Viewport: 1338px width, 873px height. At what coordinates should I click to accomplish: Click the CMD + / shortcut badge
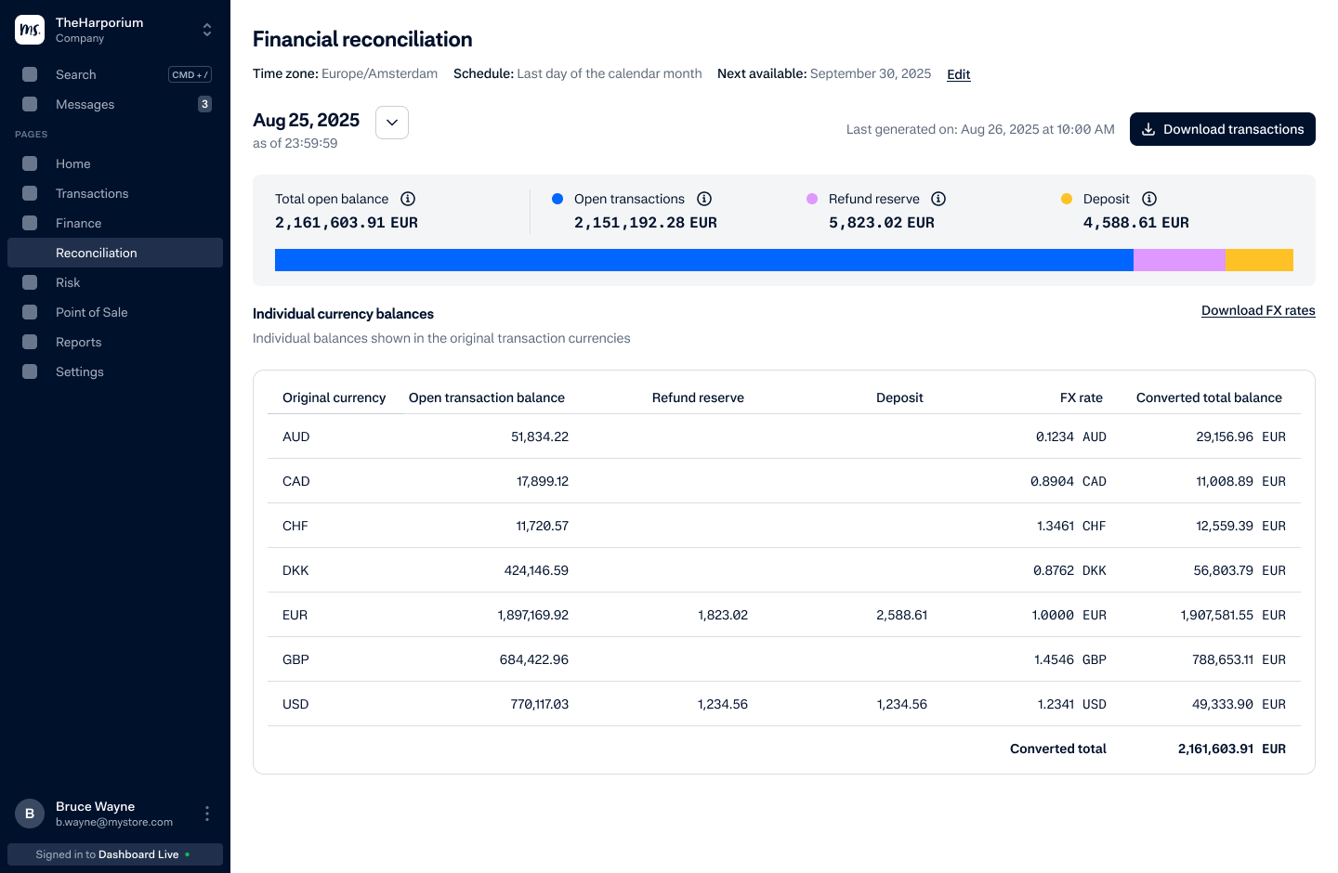pyautogui.click(x=190, y=74)
